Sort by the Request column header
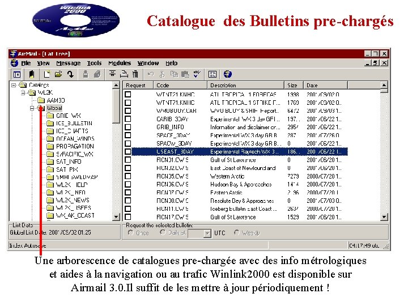 pos(138,86)
